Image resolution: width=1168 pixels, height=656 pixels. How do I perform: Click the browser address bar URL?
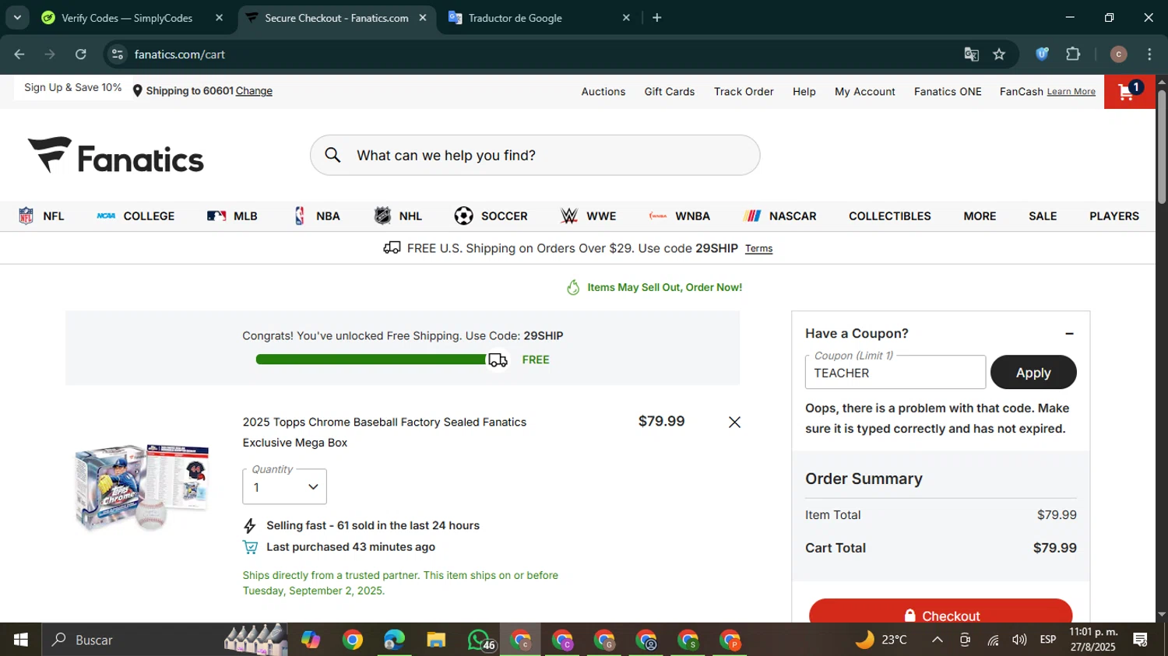click(179, 54)
